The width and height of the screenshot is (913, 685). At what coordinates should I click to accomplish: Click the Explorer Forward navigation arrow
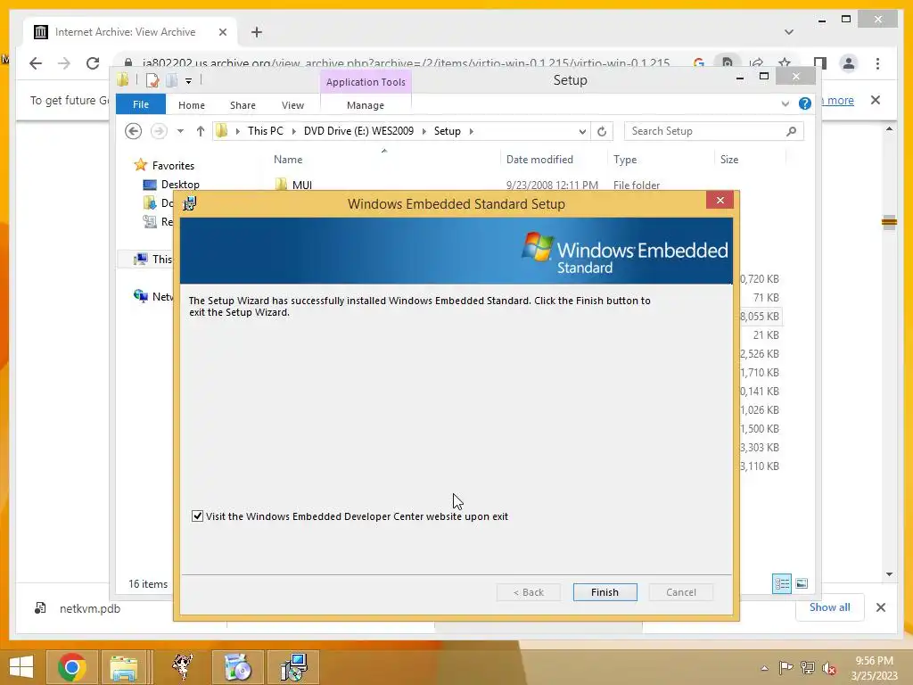(x=159, y=131)
